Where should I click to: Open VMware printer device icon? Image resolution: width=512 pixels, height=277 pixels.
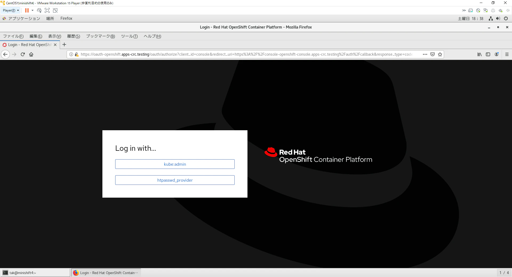[x=493, y=10]
